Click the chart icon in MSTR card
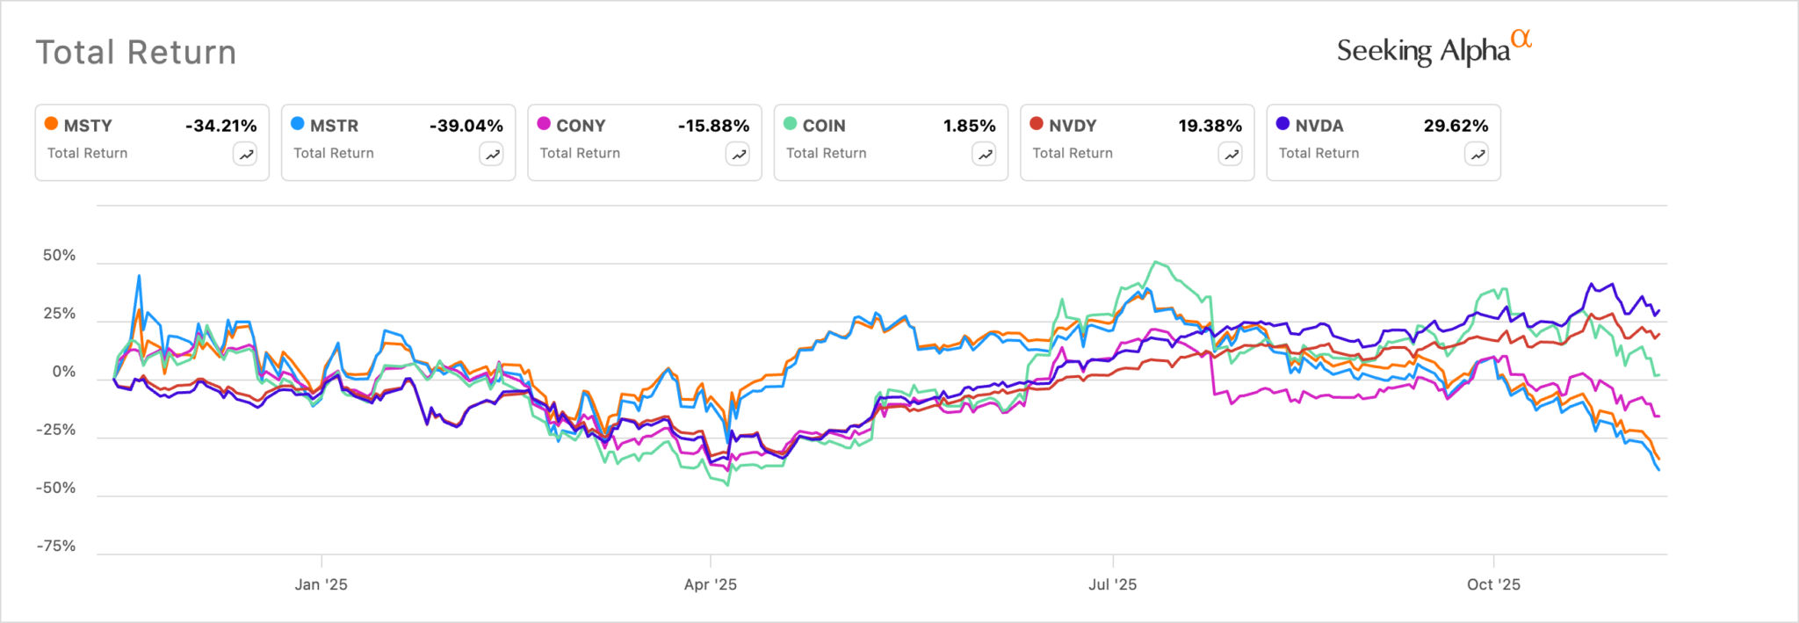The width and height of the screenshot is (1799, 623). [492, 155]
